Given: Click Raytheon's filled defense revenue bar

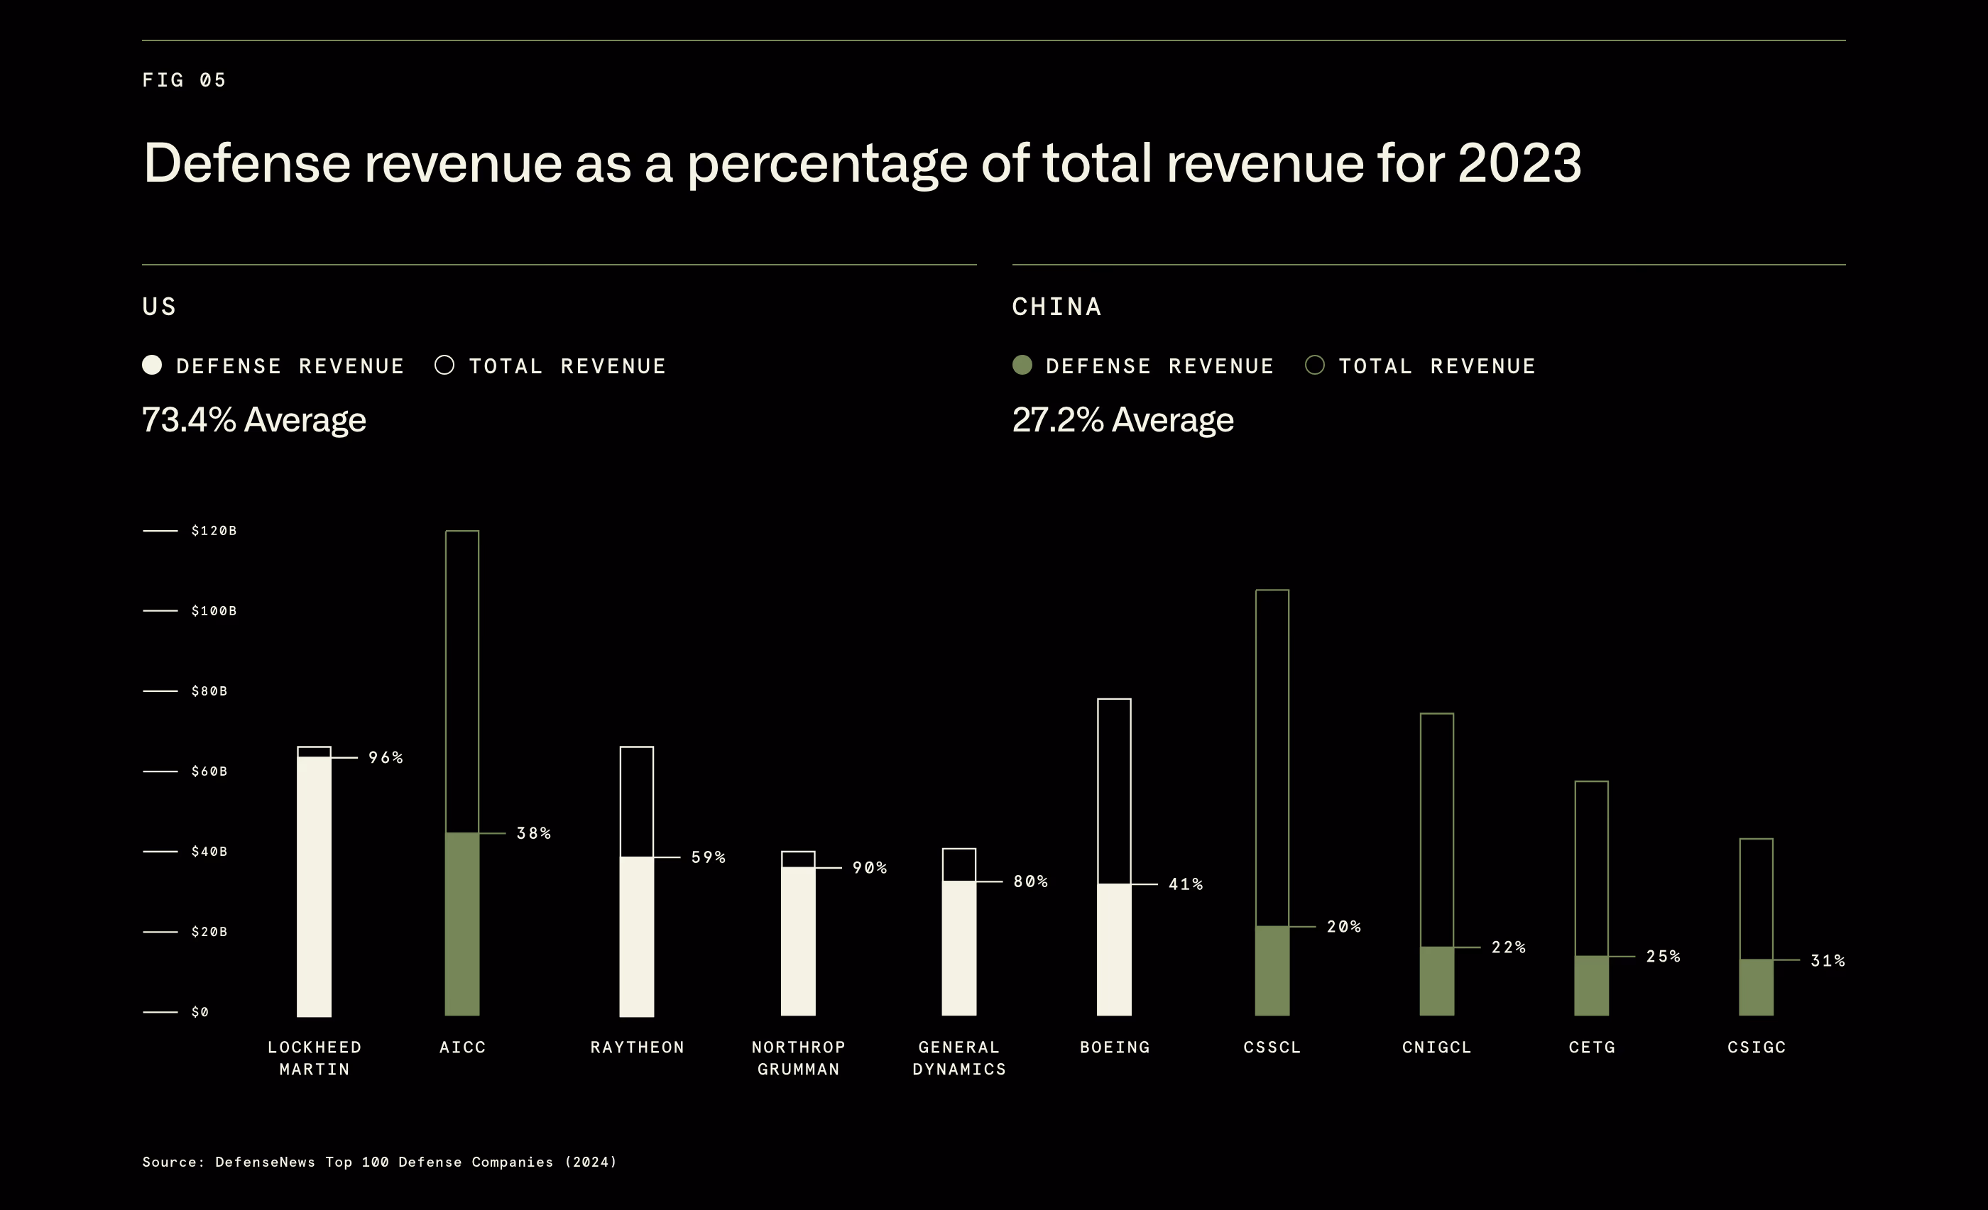Looking at the screenshot, I should click(637, 937).
